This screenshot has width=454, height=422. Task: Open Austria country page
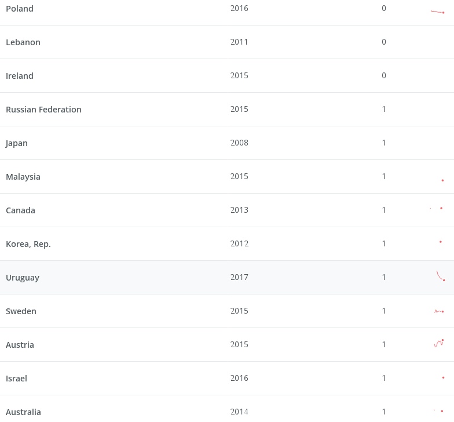[20, 345]
